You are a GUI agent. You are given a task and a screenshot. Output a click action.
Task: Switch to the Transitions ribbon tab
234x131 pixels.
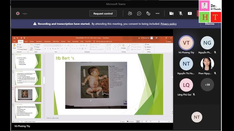(x=39, y=41)
